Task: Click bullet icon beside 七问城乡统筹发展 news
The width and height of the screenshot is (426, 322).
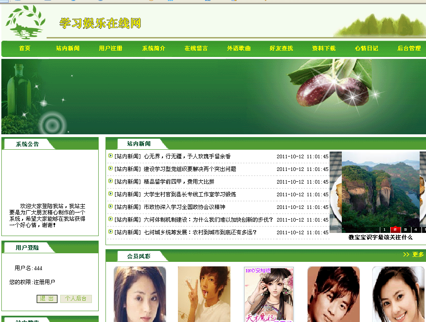Action: [110, 232]
